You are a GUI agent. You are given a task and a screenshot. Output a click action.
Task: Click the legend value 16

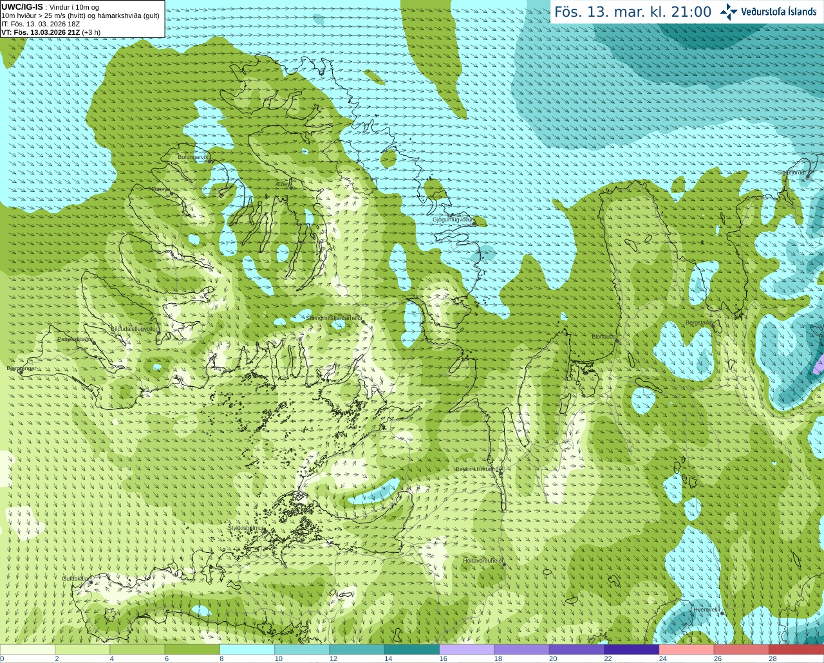coord(443,658)
